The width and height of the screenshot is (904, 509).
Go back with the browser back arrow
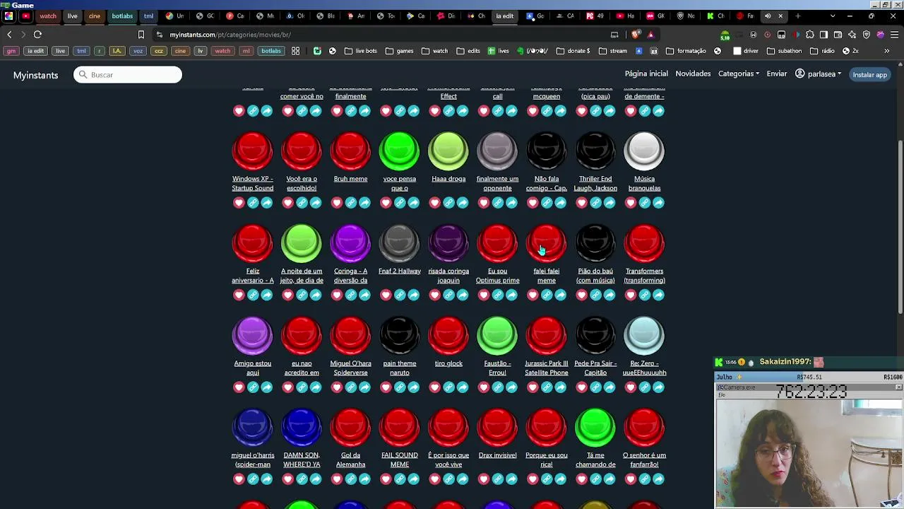9,35
